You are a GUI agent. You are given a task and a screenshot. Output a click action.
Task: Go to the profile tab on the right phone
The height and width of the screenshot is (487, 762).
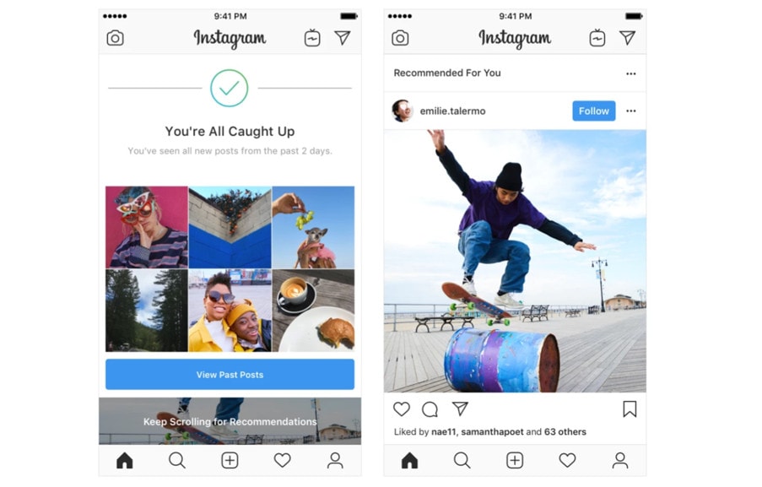[x=619, y=460]
